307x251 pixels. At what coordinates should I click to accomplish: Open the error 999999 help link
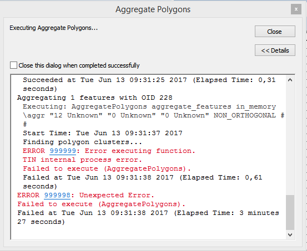click(63, 151)
